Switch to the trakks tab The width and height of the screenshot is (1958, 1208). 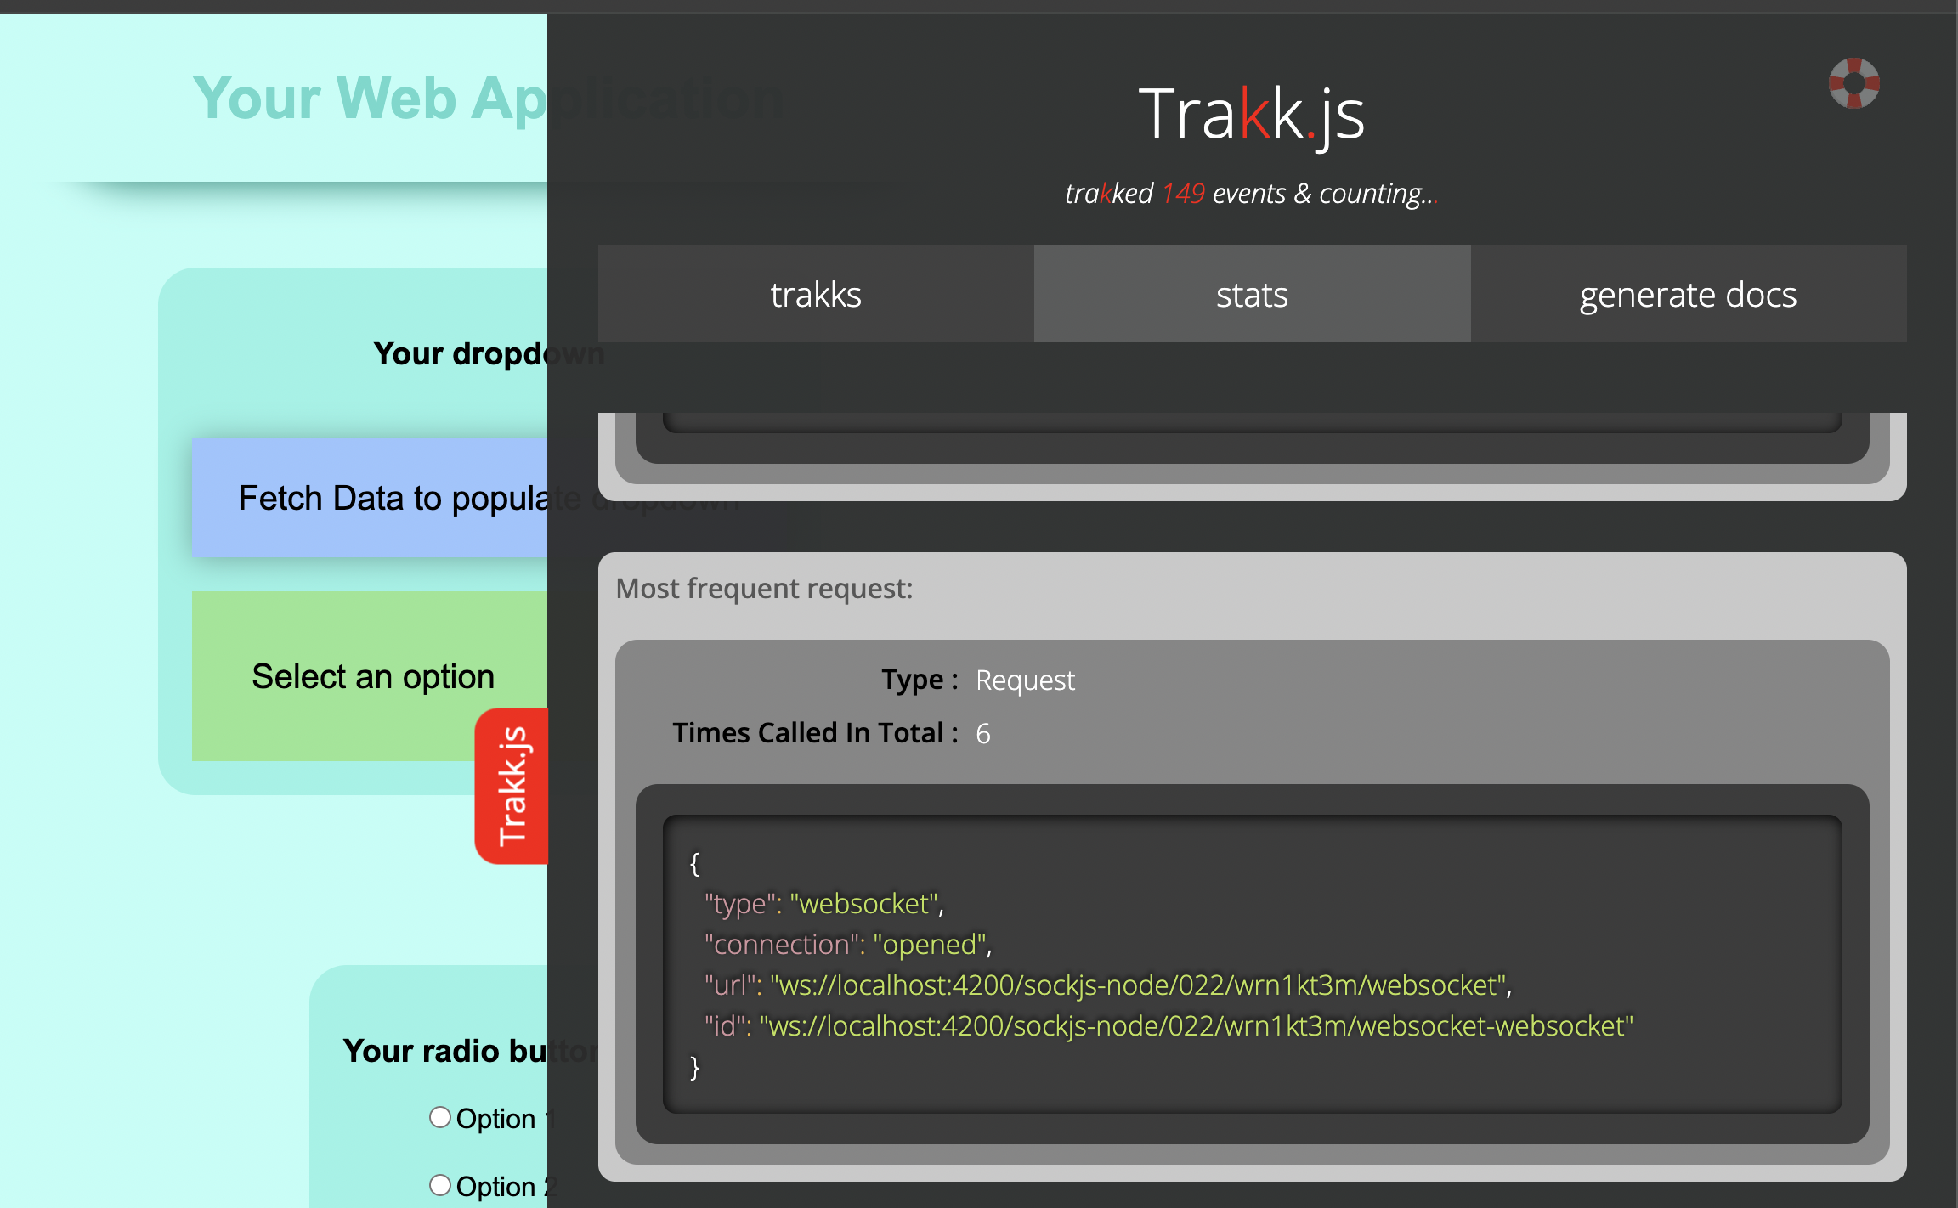click(x=816, y=295)
